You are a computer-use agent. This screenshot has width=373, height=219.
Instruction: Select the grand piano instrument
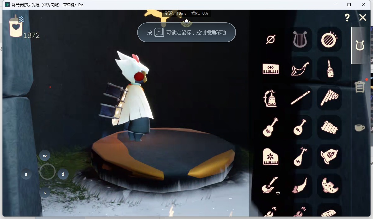[x=271, y=157]
